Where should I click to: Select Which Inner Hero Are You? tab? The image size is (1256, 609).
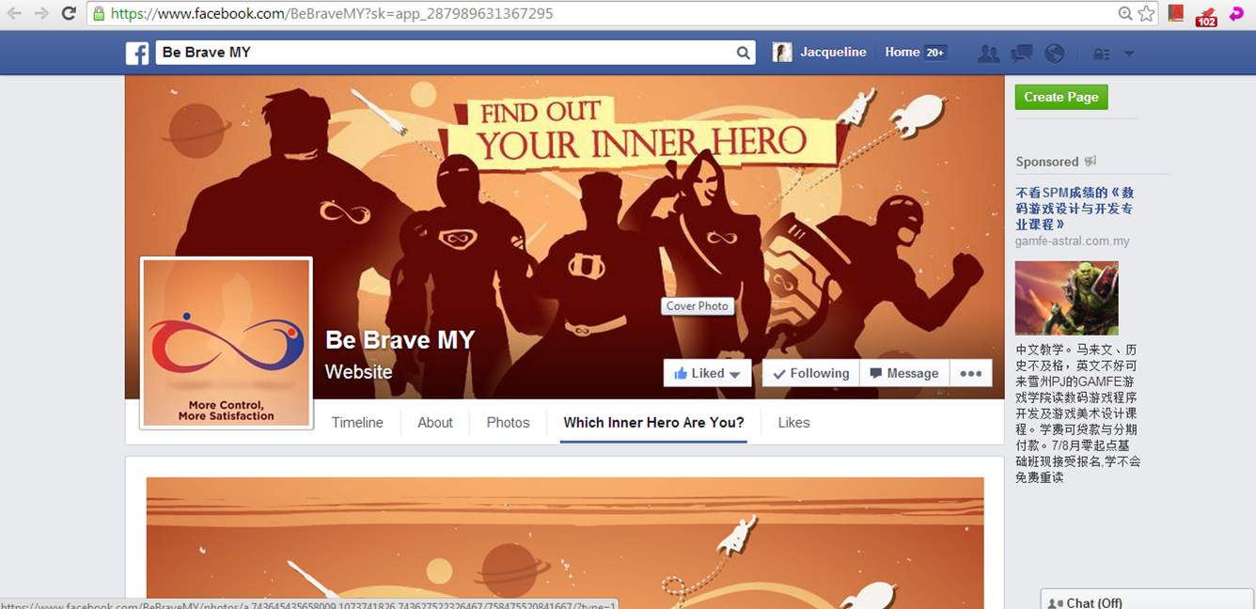654,423
